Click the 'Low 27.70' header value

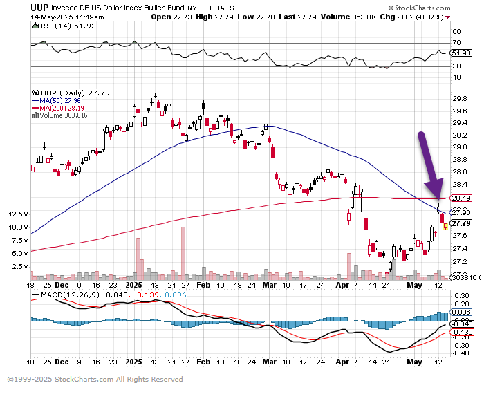[256, 17]
